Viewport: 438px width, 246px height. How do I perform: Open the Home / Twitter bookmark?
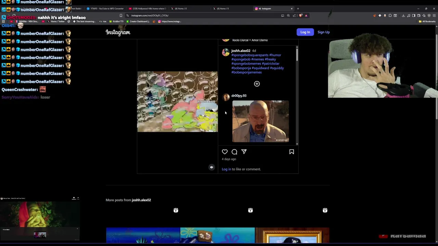coord(56,22)
